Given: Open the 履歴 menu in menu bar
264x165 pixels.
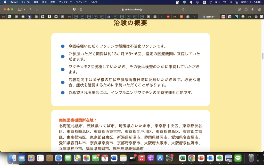Looking at the screenshot, I should tap(53, 2).
